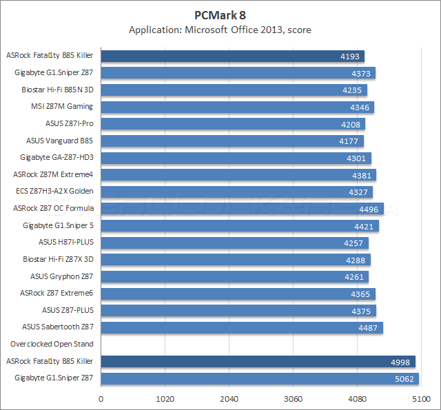This screenshot has width=441, height=410.
Task: Select the ECS Z87H3-A2X Golden label
Action: (x=54, y=192)
